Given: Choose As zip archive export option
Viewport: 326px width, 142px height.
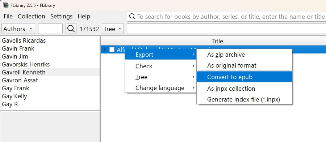Looking at the screenshot, I should tap(244, 55).
